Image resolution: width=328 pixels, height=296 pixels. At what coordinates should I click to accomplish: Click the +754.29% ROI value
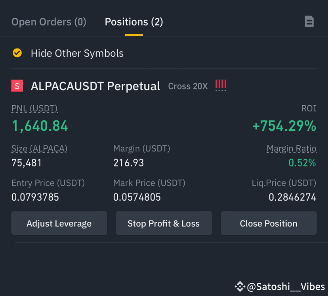click(284, 126)
